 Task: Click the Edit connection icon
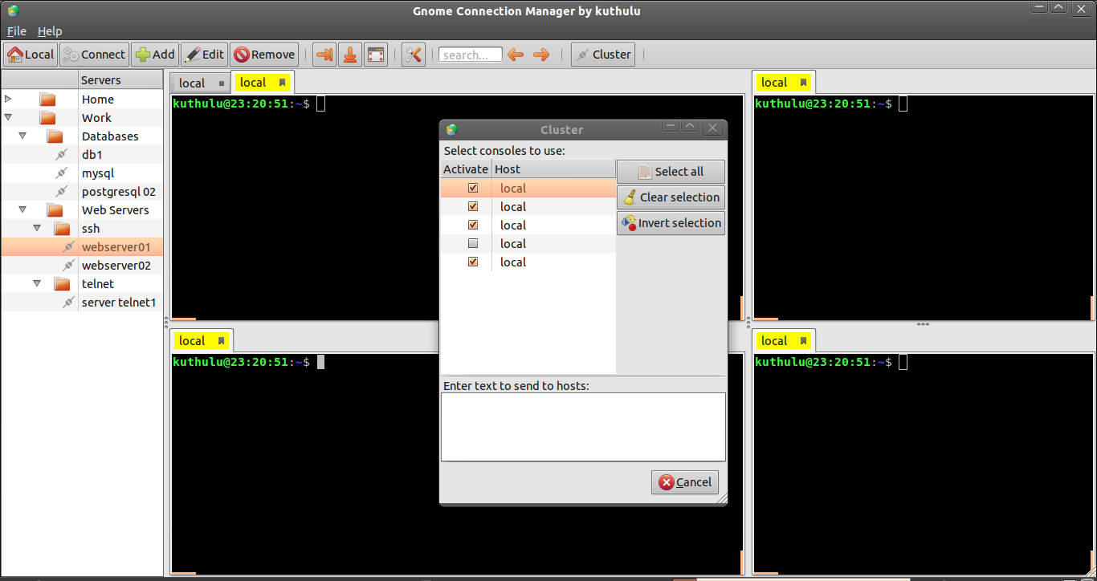(204, 54)
